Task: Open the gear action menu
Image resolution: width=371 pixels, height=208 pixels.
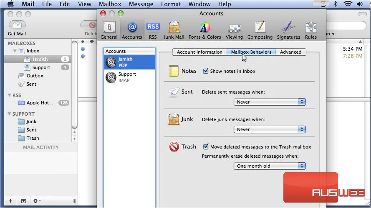Action: point(37,201)
